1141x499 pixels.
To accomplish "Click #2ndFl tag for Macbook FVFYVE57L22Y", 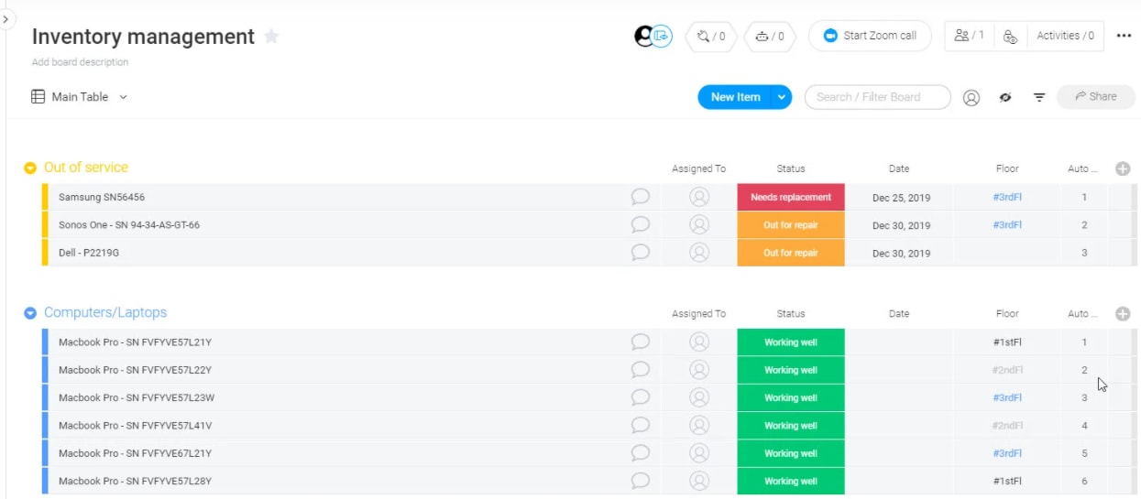I will (1007, 370).
